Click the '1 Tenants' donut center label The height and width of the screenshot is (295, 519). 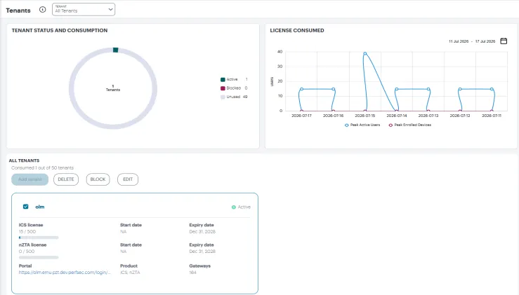coord(113,88)
